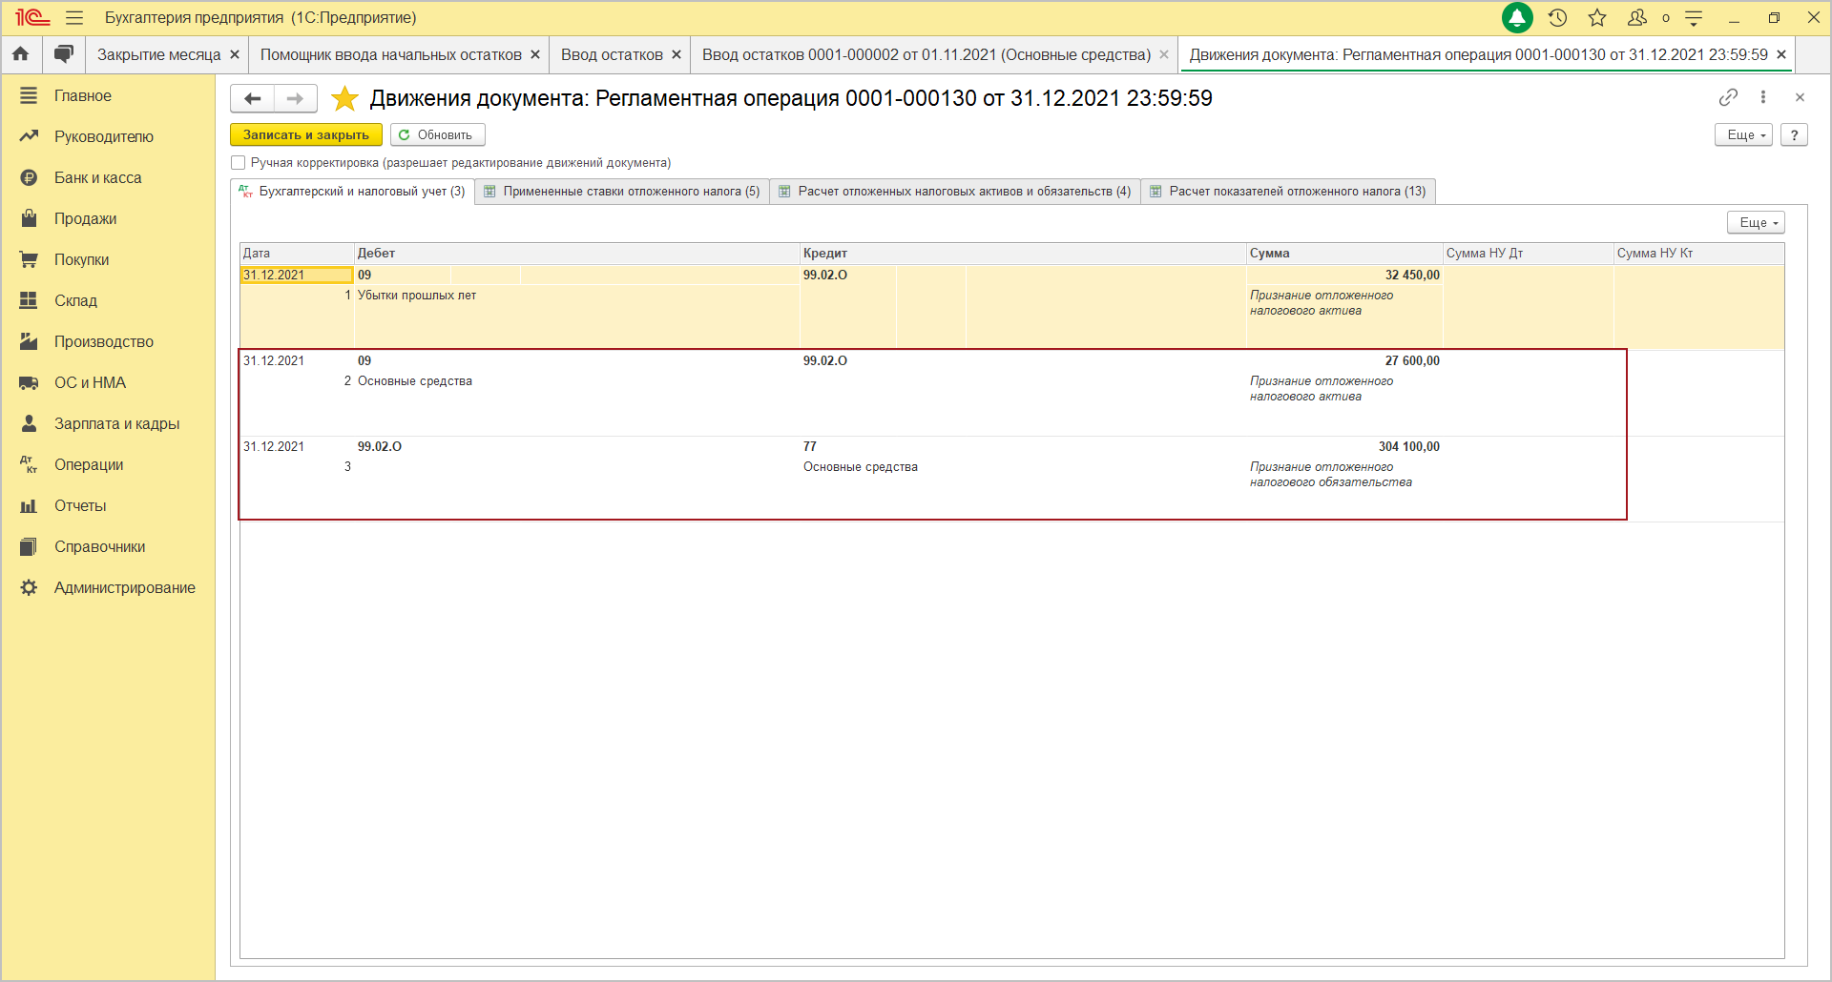
Task: Open favorites star in title bar
Action: [1597, 18]
